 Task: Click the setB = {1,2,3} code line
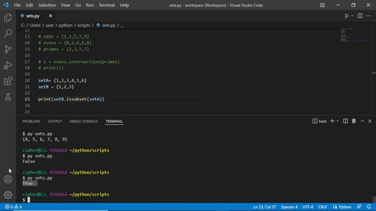coord(56,87)
